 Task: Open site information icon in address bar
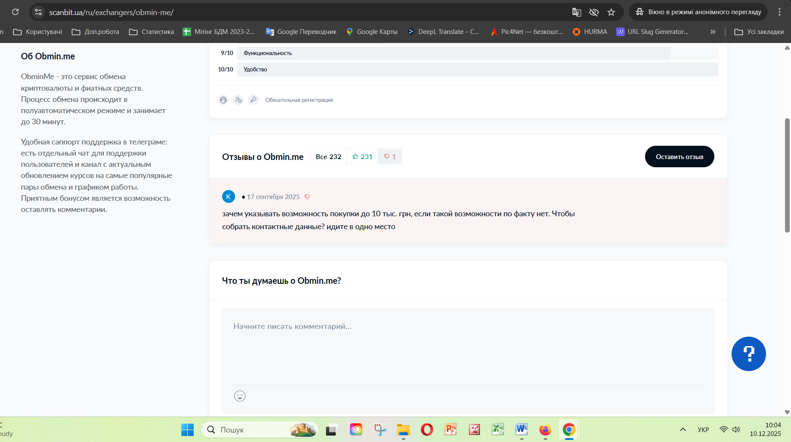click(38, 12)
